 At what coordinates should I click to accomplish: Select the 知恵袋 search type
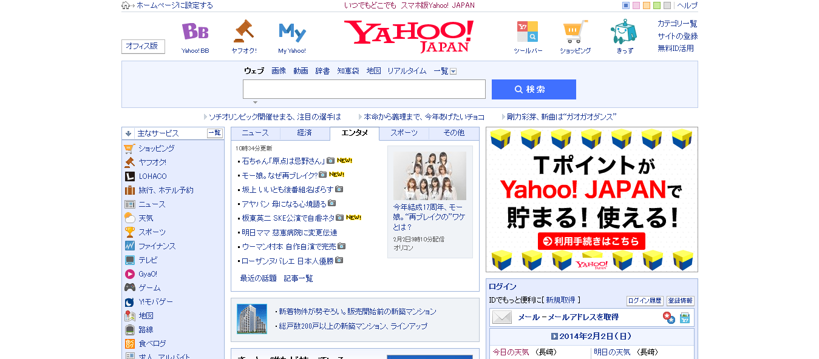pos(348,71)
